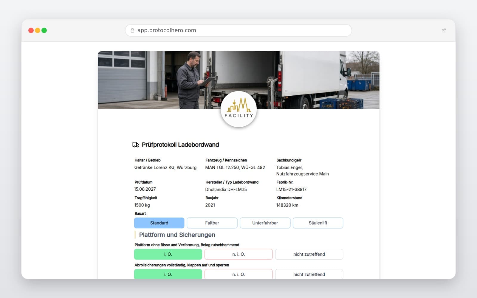Screen dimensions: 477x298
Task: Click the header photo of the truck
Action: pos(238,80)
